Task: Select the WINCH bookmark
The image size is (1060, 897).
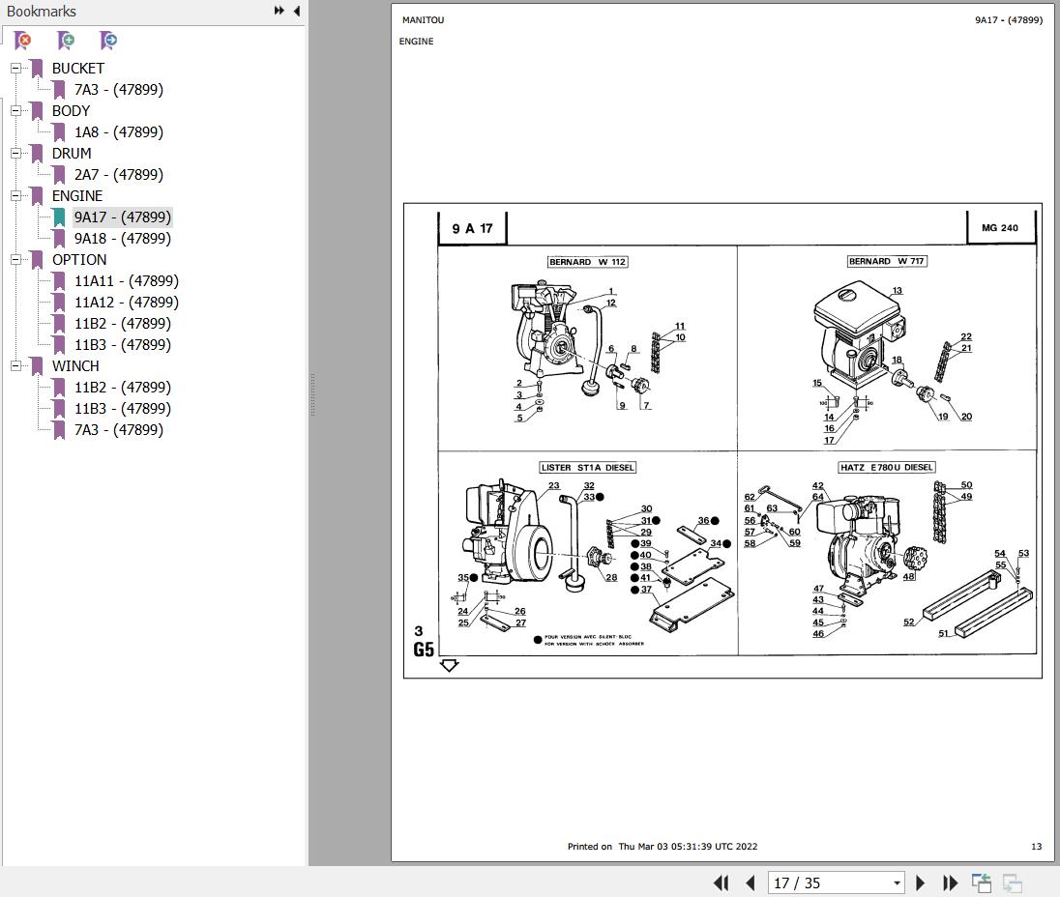Action: point(75,366)
